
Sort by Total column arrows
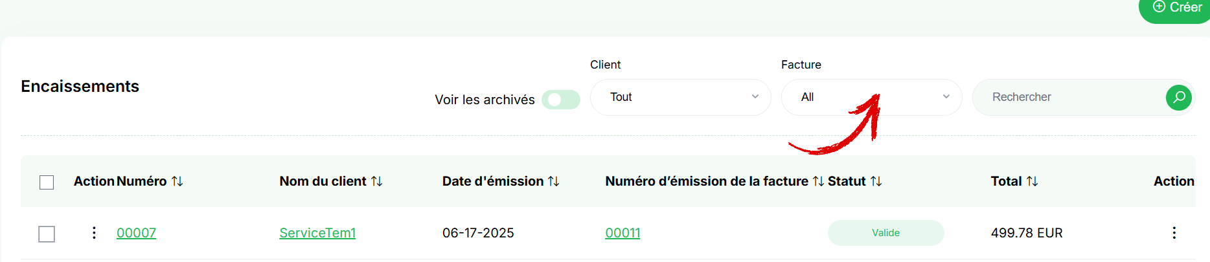(x=1033, y=182)
